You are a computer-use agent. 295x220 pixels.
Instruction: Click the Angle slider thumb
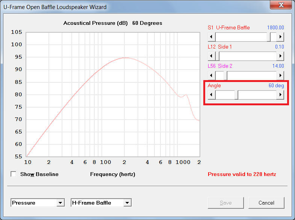click(236, 95)
